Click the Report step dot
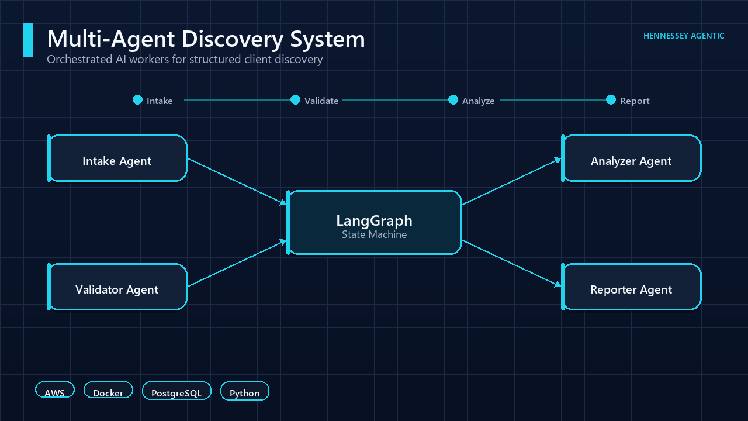The height and width of the screenshot is (421, 748). click(x=611, y=100)
